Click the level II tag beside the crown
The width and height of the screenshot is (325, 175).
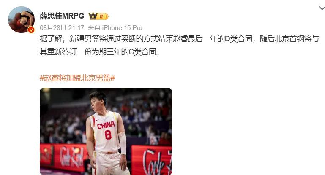tap(103, 16)
